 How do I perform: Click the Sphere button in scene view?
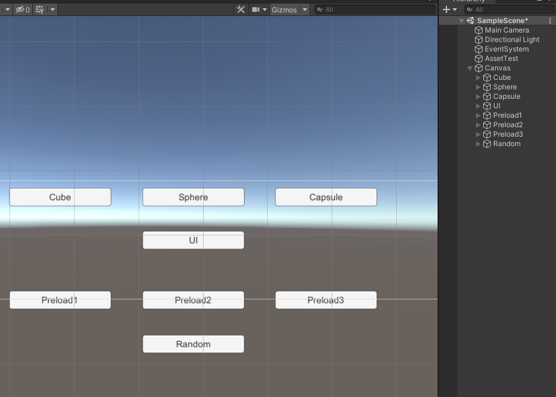pyautogui.click(x=193, y=197)
